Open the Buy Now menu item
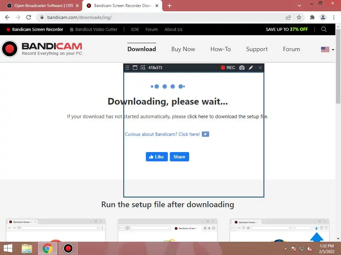Viewport: 341px width, 255px height. (x=183, y=49)
